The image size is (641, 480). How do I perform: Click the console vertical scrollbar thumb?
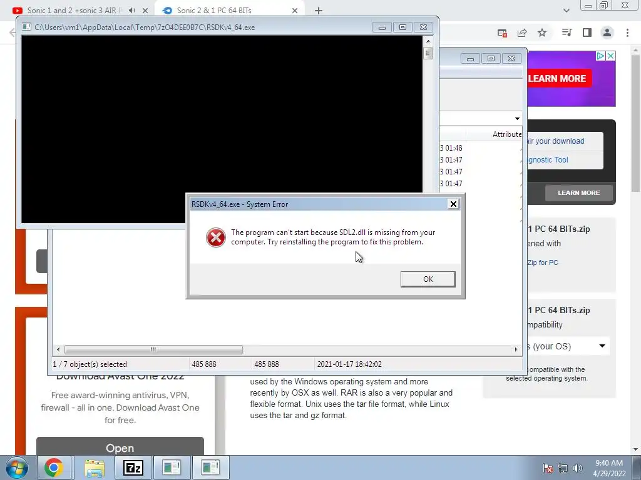(428, 53)
